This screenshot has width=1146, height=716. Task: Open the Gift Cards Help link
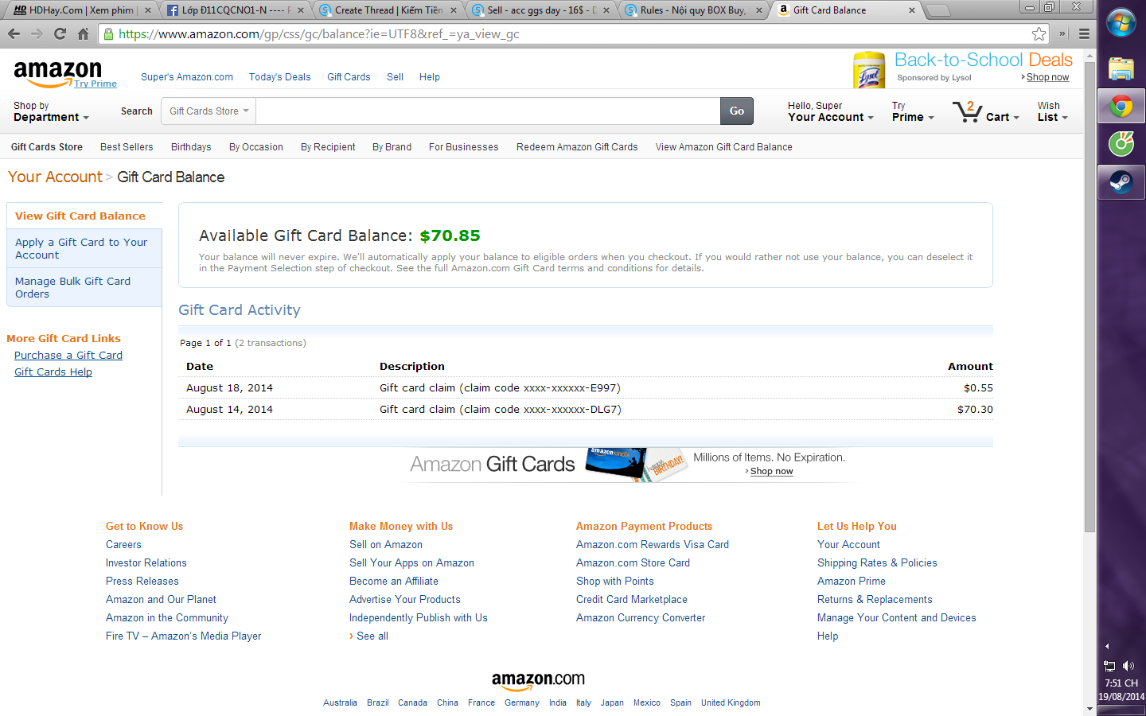[53, 372]
